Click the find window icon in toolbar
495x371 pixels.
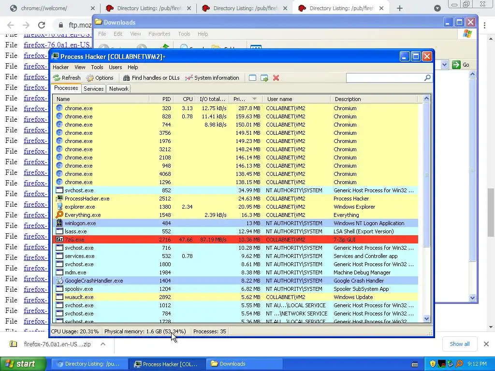[x=252, y=78]
